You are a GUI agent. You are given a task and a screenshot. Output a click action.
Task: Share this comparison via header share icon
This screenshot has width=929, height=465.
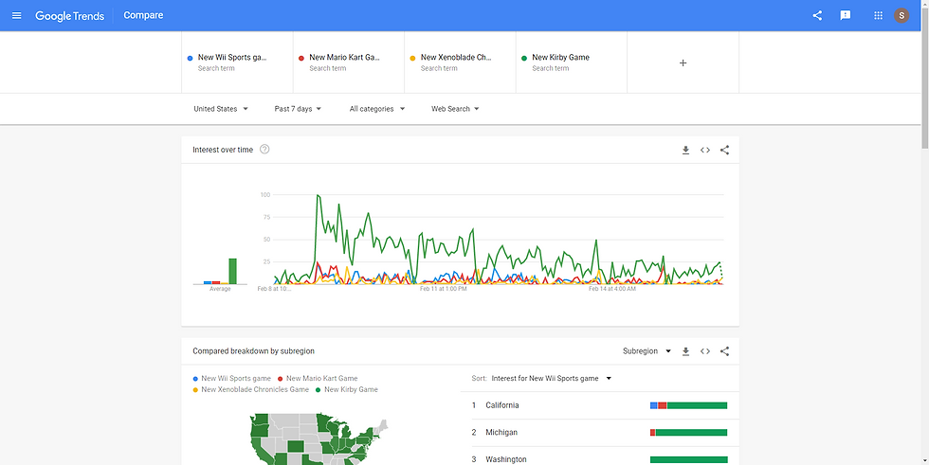pos(817,15)
